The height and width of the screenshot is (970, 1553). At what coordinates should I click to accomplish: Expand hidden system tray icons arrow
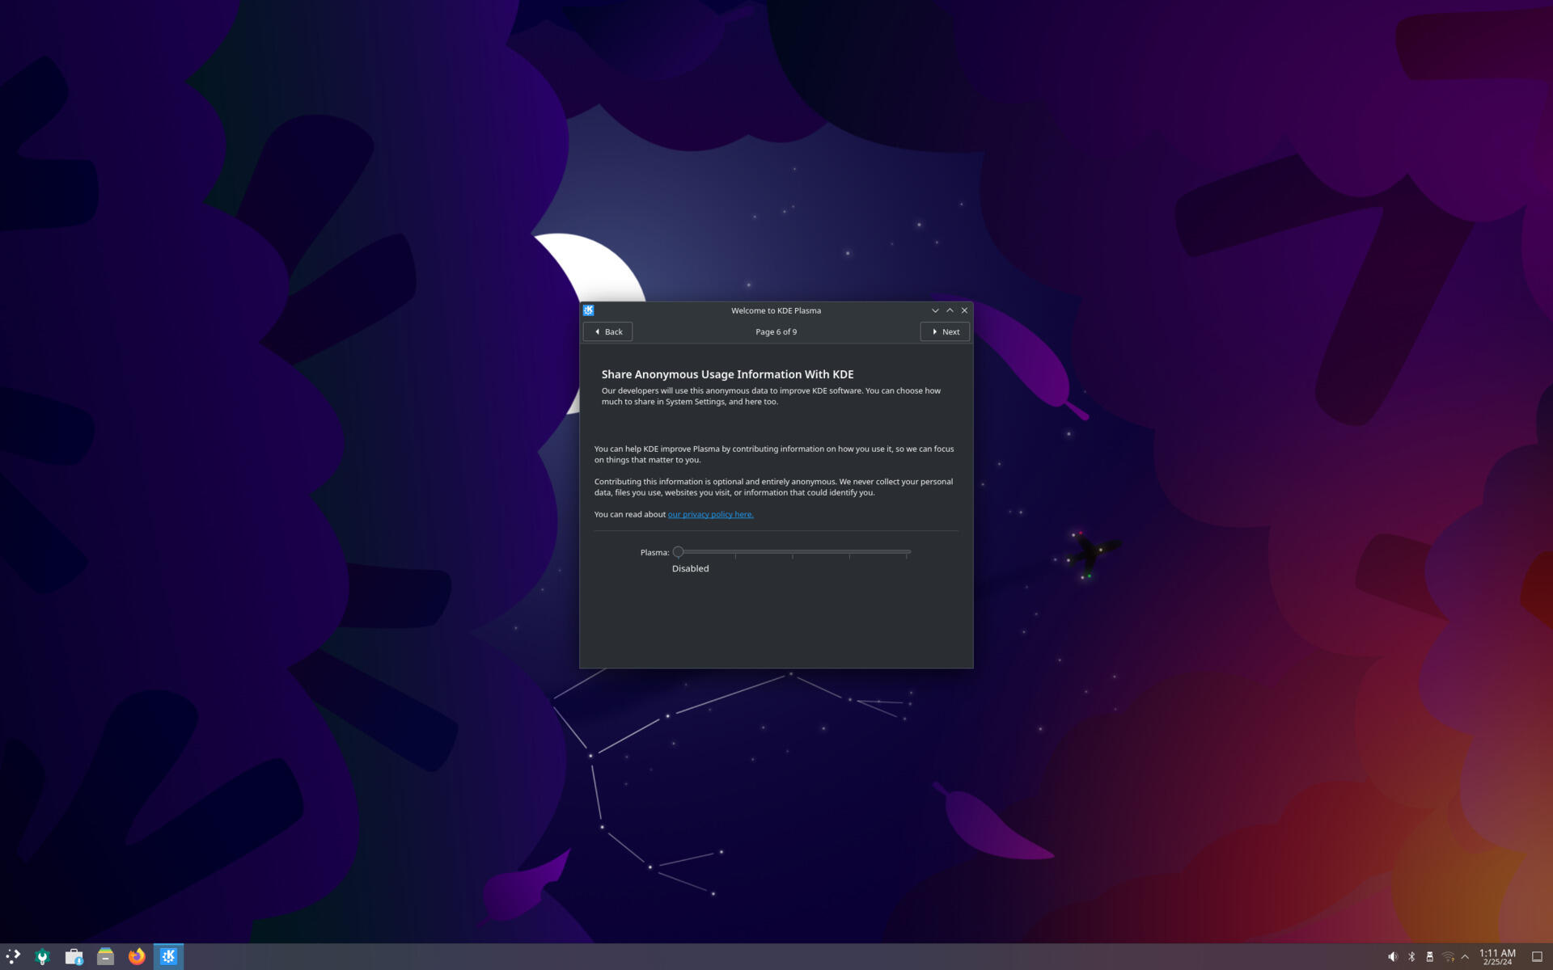click(x=1465, y=957)
